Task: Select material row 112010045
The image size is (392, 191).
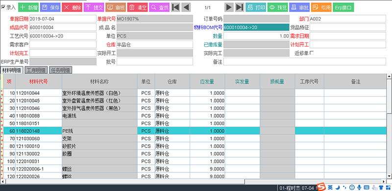Action: tap(195, 101)
